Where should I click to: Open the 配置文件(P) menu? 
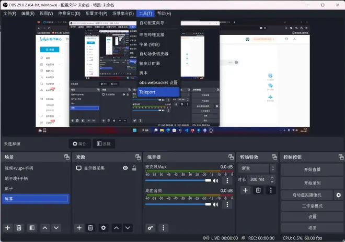click(x=96, y=14)
